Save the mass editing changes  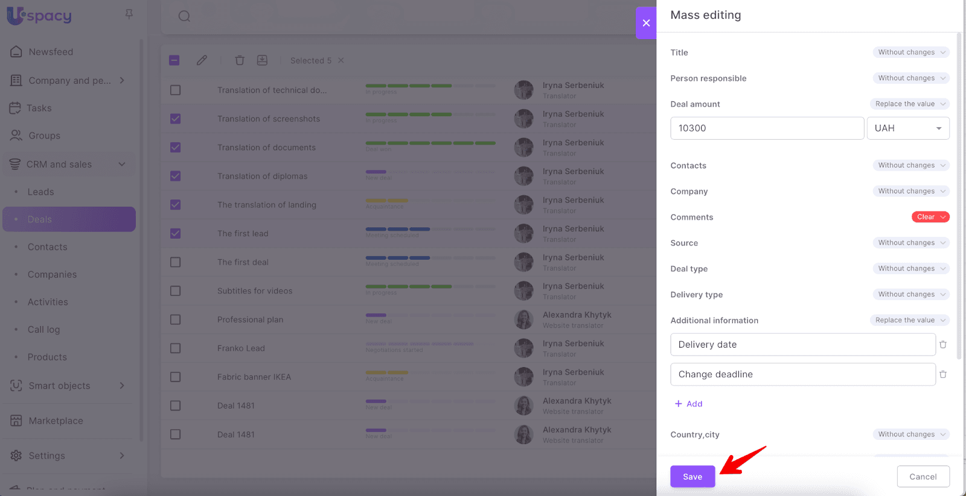point(692,477)
